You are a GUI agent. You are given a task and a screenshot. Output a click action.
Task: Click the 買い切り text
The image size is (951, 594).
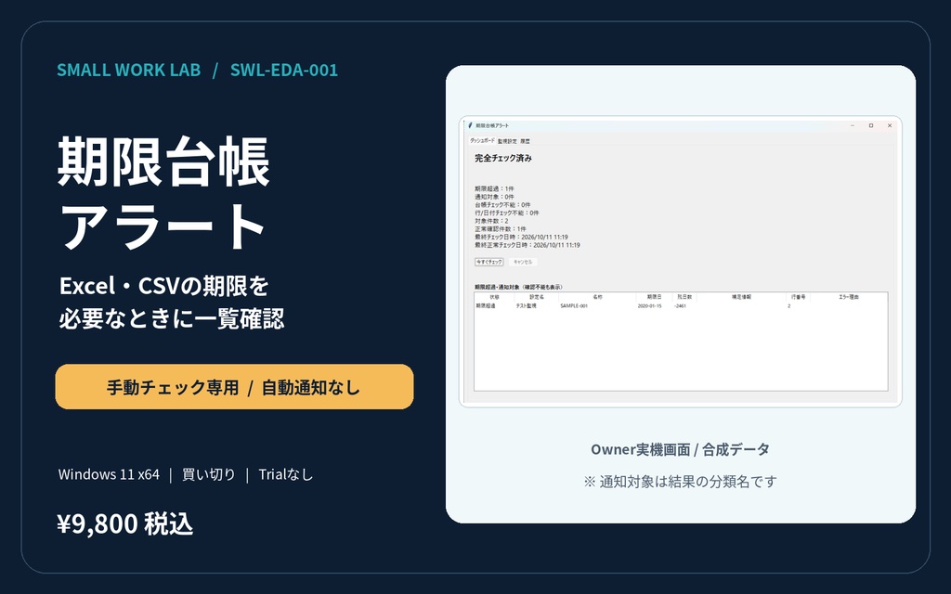click(209, 474)
